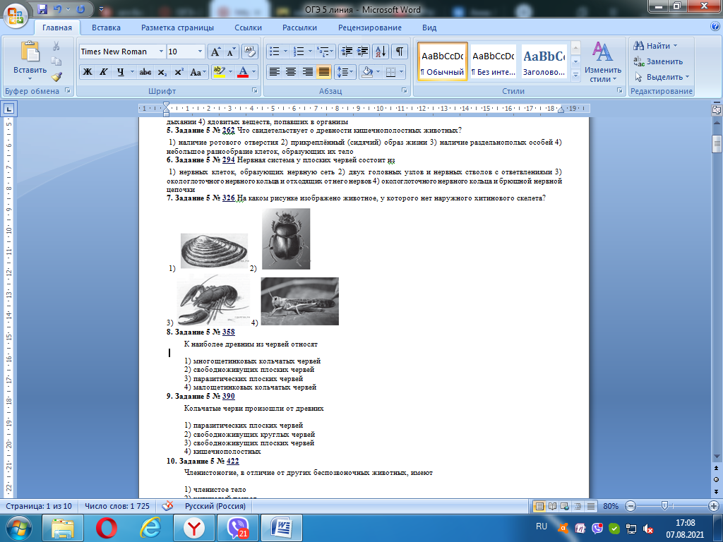The width and height of the screenshot is (723, 542).
Task: Decrease font size with shrink font icon
Action: [x=230, y=52]
